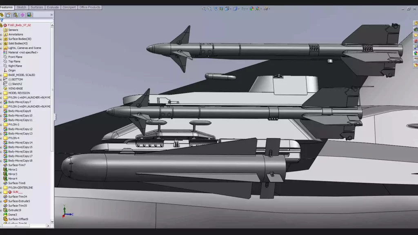
Task: Open the DisplayManager tab icon
Action: (x=29, y=15)
